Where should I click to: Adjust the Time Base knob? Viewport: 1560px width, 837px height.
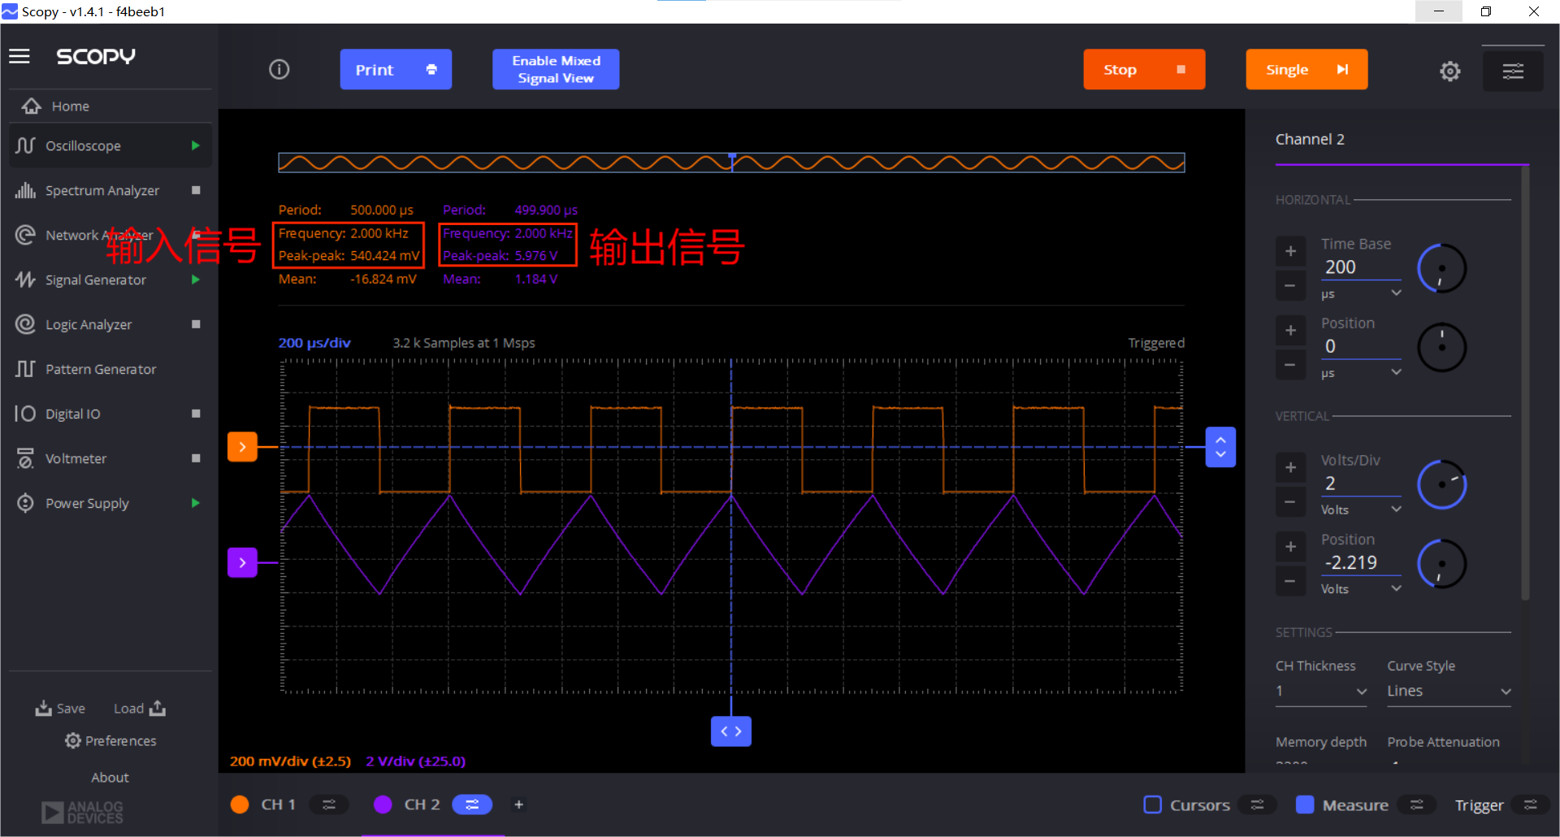pyautogui.click(x=1441, y=269)
